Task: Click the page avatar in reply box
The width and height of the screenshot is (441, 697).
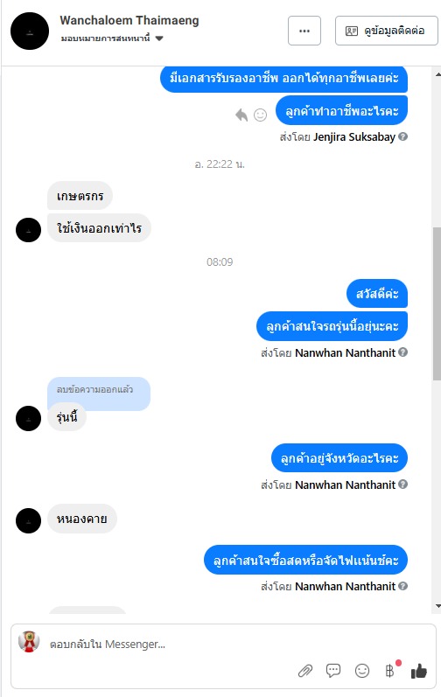Action: coord(29,641)
